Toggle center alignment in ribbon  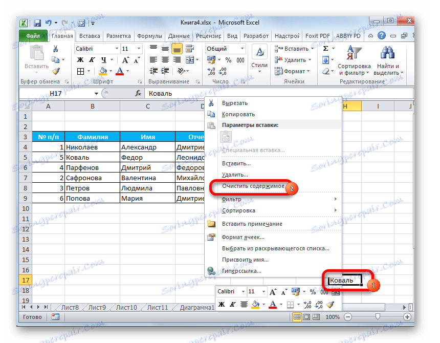[x=165, y=60]
